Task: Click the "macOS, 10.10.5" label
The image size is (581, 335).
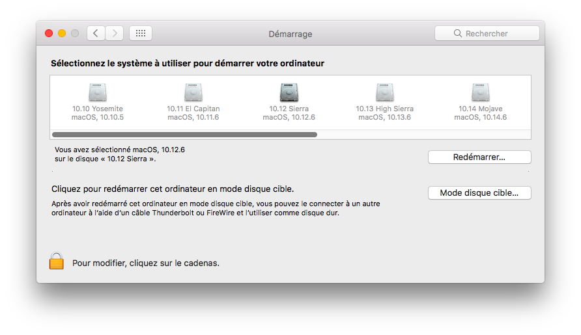Action: click(98, 117)
